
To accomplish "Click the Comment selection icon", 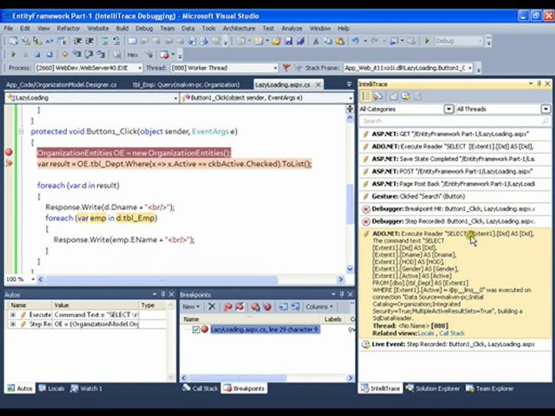I will tap(105, 41).
